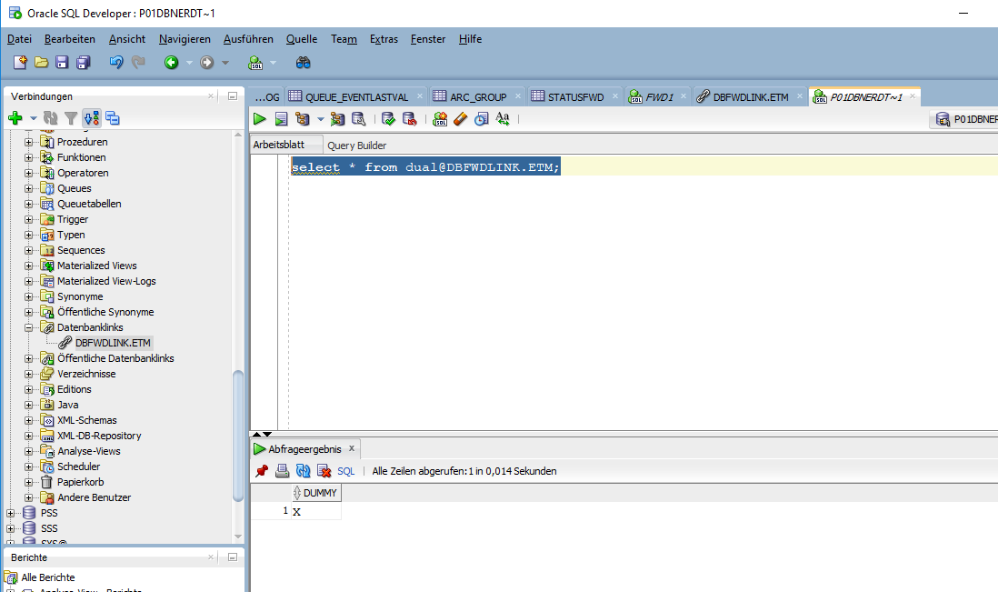
Task: Collapse the Datenbanklinks tree node
Action: pyautogui.click(x=28, y=327)
